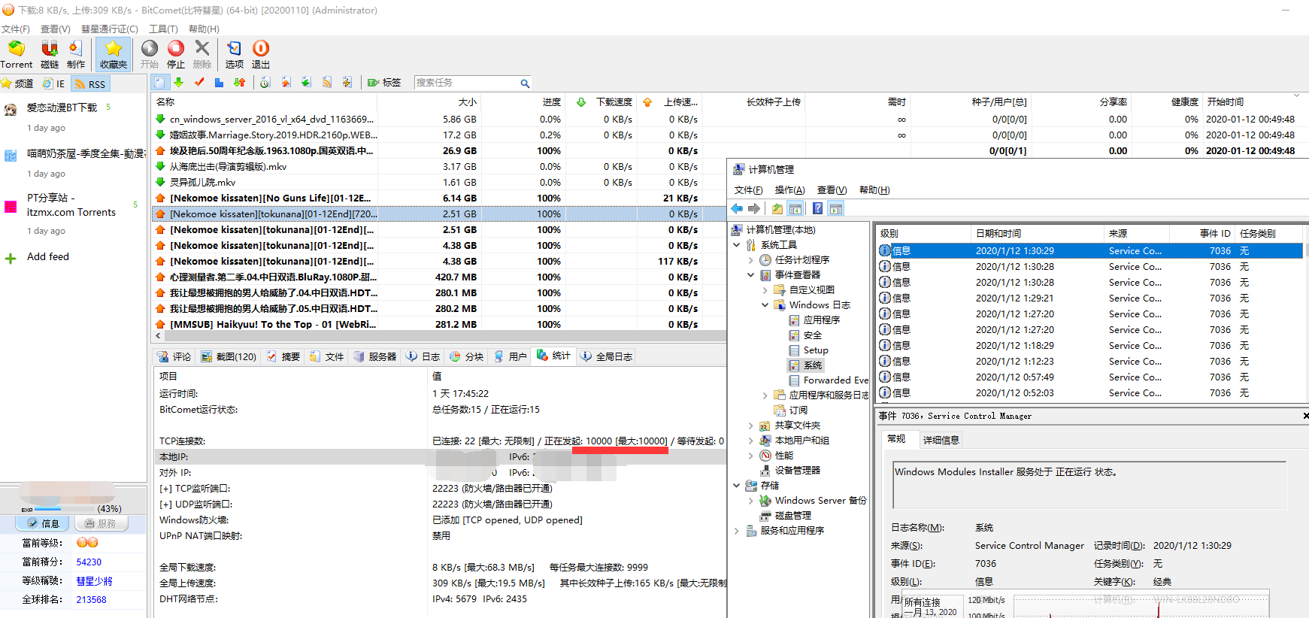
Task: Toggle the 收藏夹 favorites star button
Action: [114, 54]
